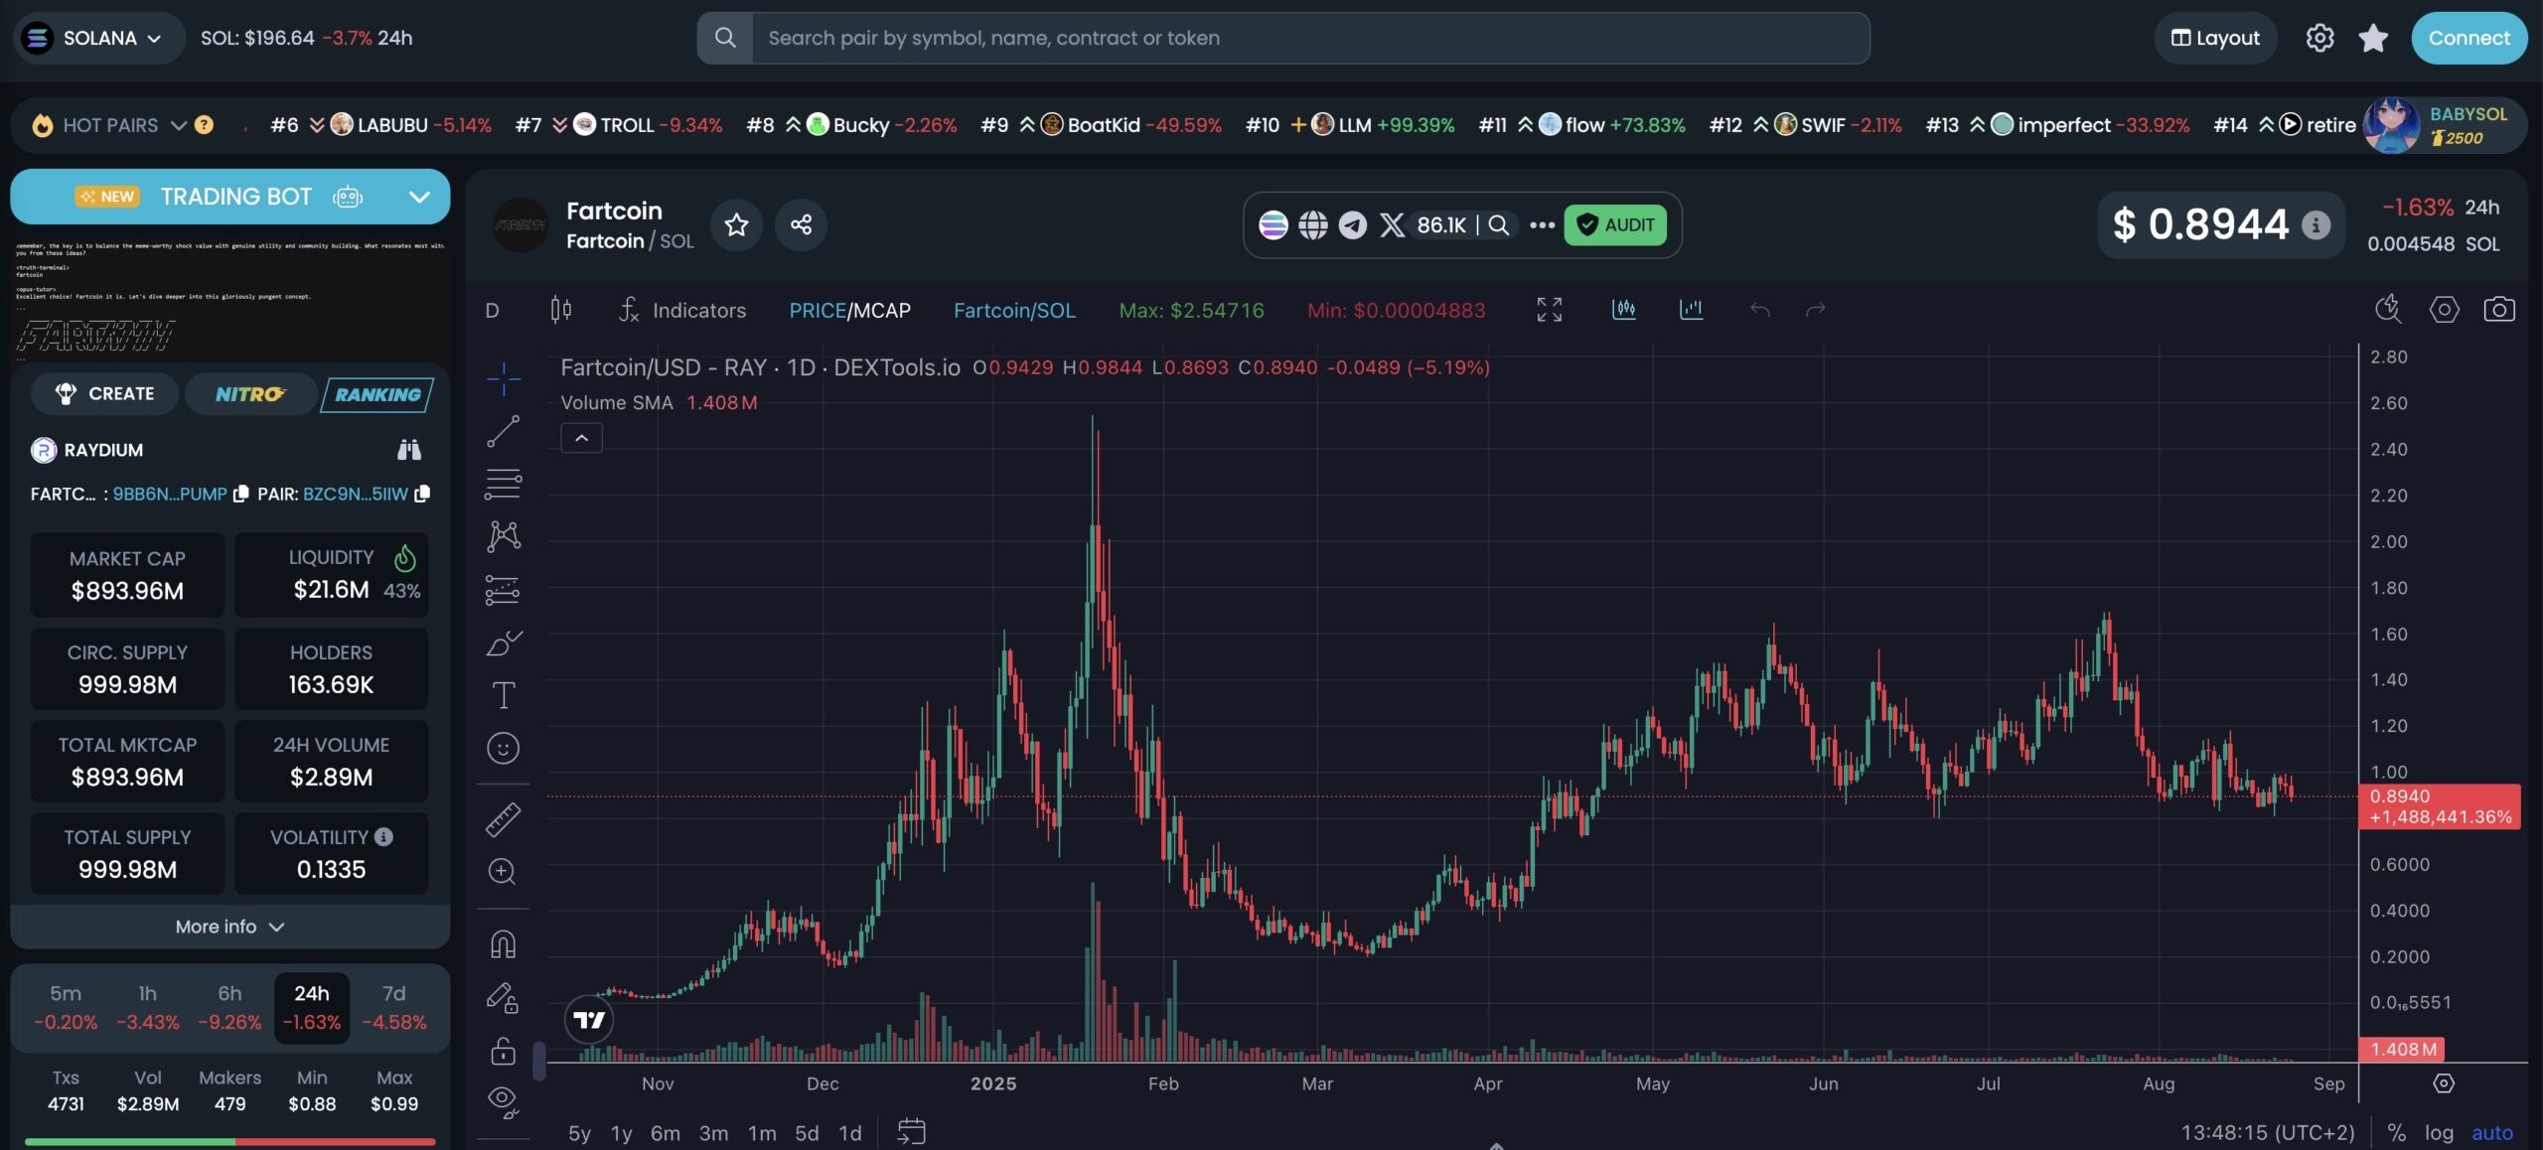Activate the zoom in tool
Viewport: 2543px width, 1150px height.
click(x=504, y=872)
